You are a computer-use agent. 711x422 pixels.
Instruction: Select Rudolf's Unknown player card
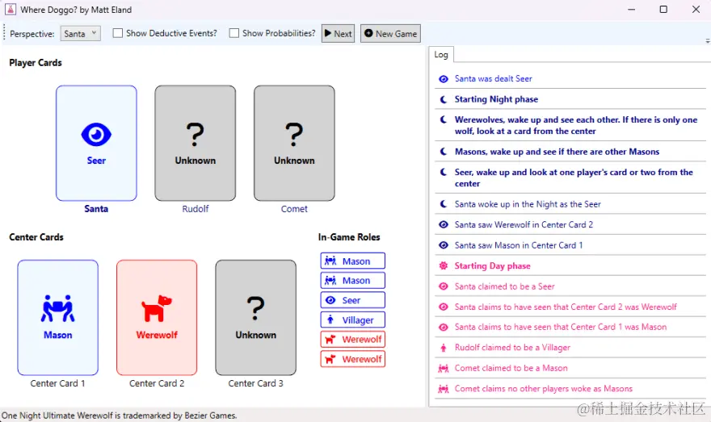pyautogui.click(x=195, y=143)
